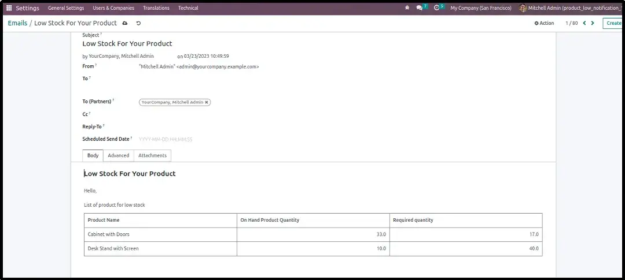This screenshot has width=625, height=280.
Task: Remove YourCompany, Mitchell Admin partner tag
Action: point(207,102)
